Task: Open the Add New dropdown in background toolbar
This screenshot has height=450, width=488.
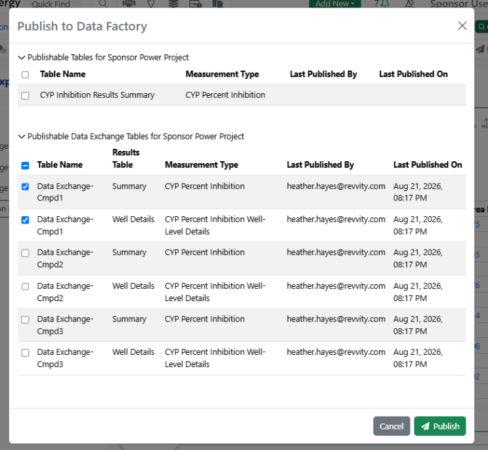Action: coord(335,3)
